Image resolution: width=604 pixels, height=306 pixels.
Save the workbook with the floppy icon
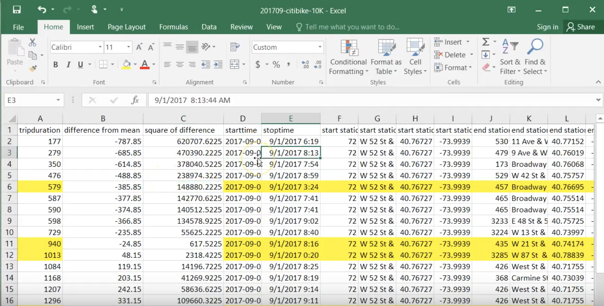[17, 10]
